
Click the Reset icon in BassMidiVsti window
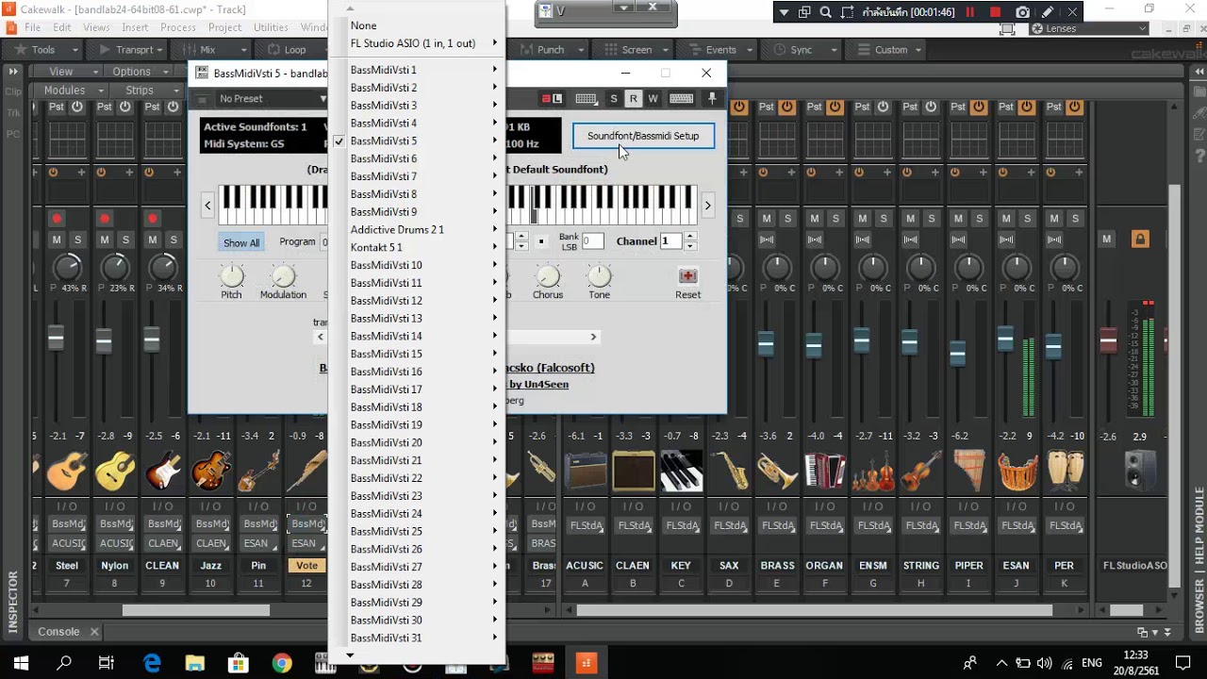687,276
